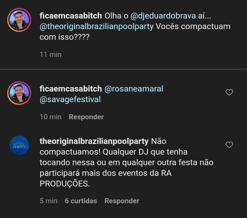The height and width of the screenshot is (218, 247).
Task: Visit the @theoriginalbrazilianpoolparty mention in the question comment
Action: click(x=96, y=27)
